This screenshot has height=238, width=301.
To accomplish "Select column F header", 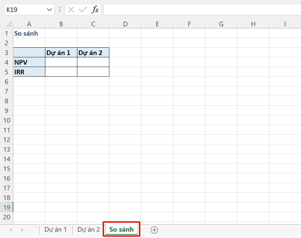I will click(x=189, y=24).
